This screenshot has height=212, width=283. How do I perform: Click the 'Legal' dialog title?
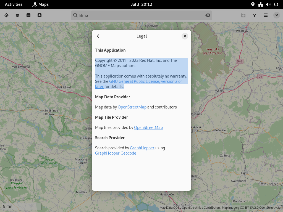tap(142, 36)
